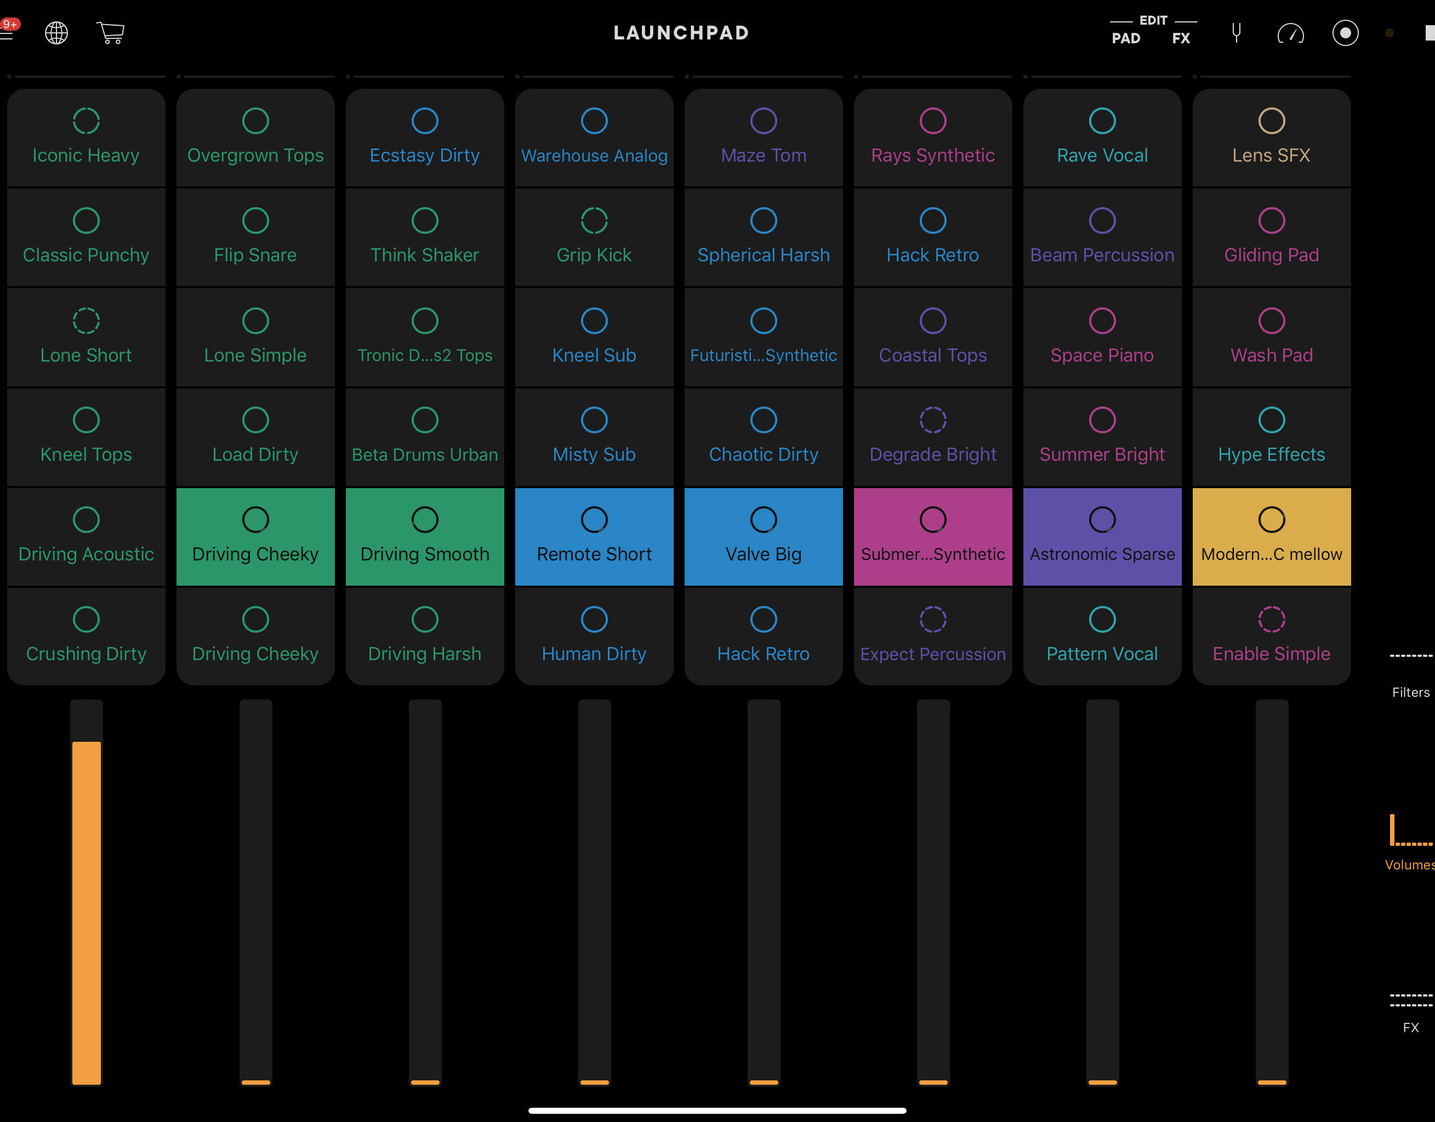Stop the active Driving Smooth pad
The image size is (1435, 1122).
coord(425,537)
